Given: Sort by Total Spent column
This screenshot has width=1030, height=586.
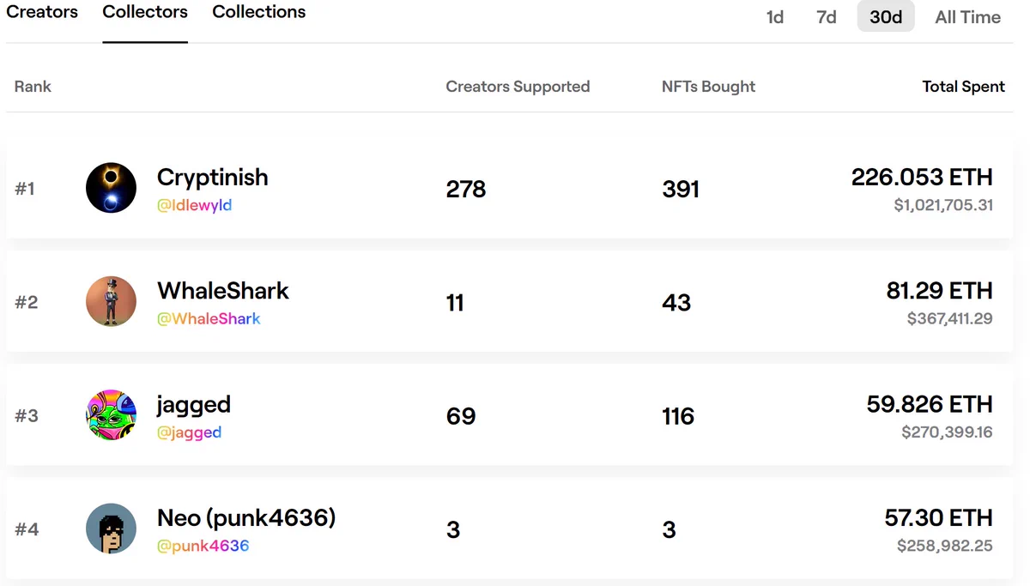Looking at the screenshot, I should (x=964, y=87).
